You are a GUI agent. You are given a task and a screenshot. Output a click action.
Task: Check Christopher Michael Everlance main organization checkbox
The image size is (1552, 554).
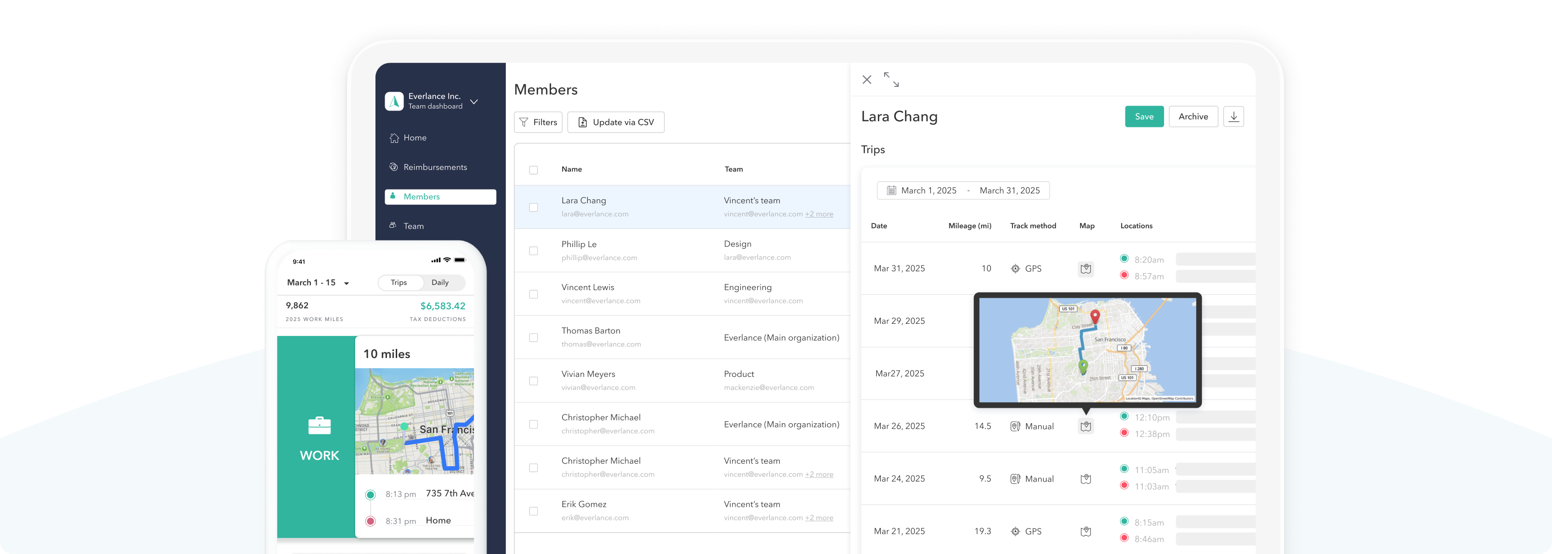click(x=533, y=424)
